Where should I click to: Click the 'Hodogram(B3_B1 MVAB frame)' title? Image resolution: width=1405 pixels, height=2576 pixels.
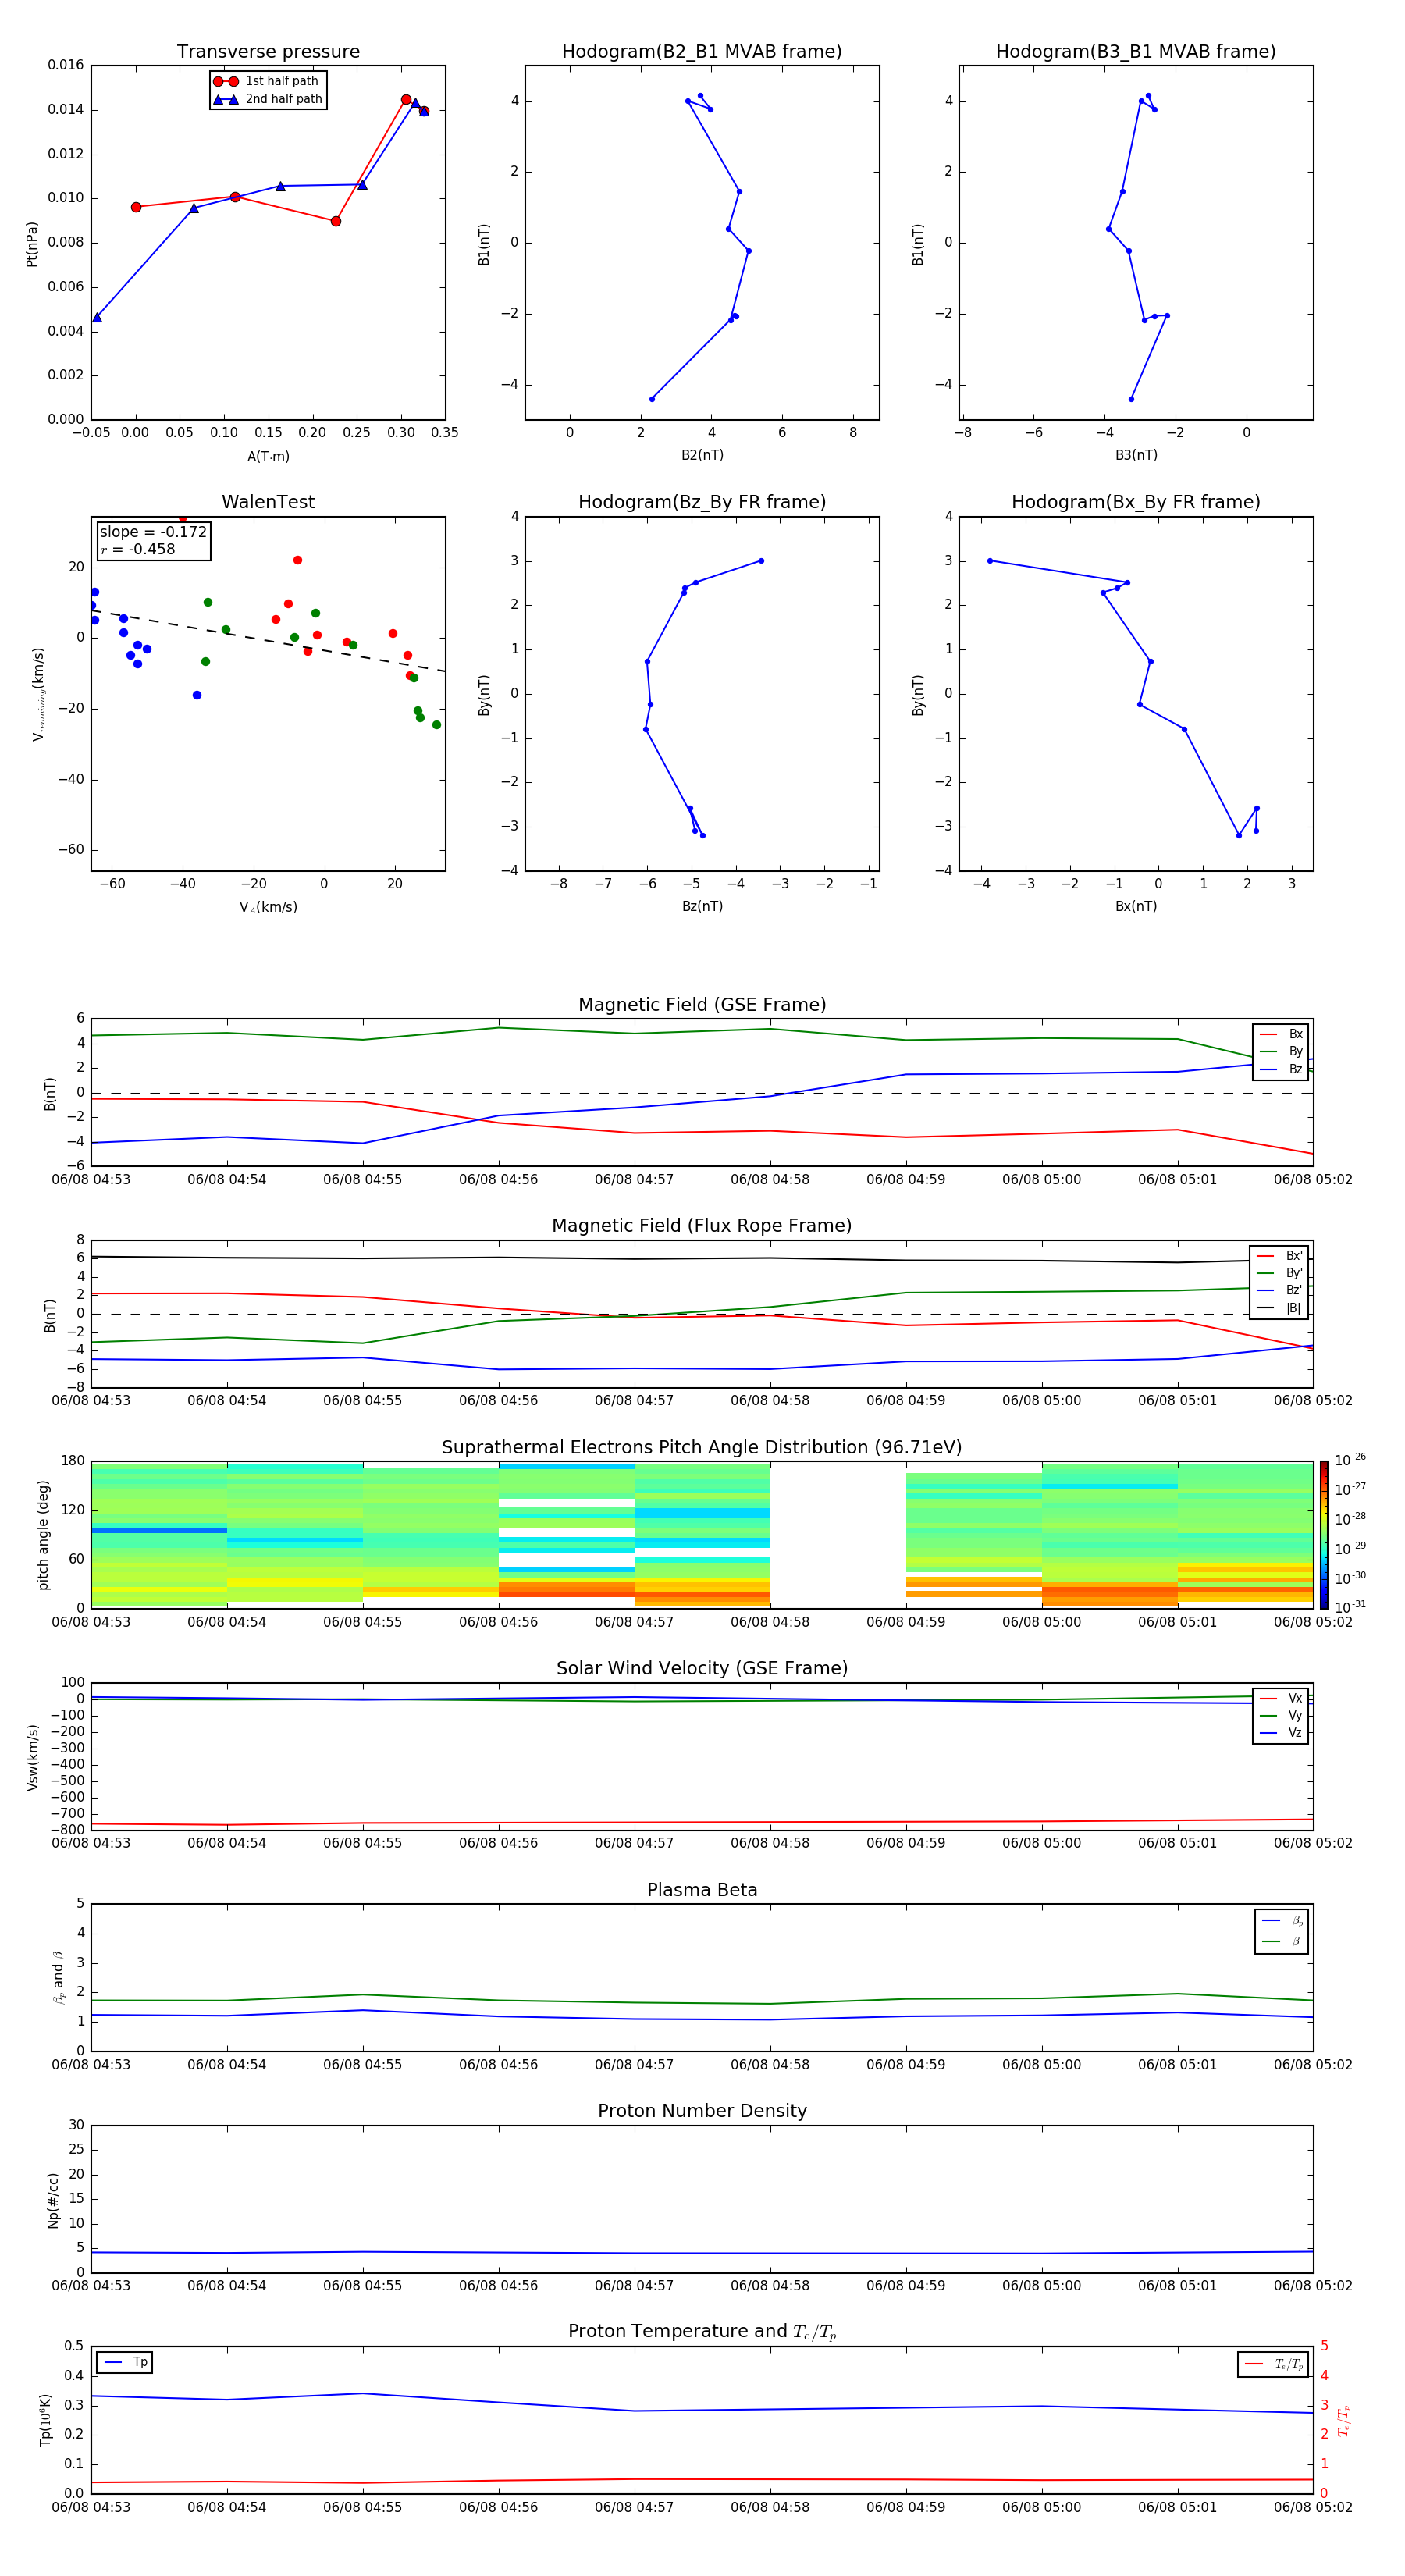1136,51
